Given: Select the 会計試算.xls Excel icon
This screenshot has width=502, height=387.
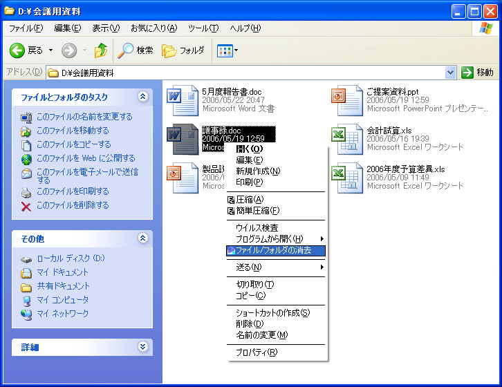Looking at the screenshot, I should [346, 139].
